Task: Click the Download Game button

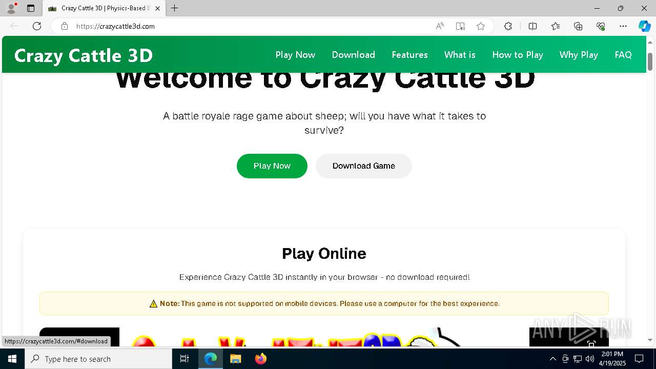Action: point(364,166)
